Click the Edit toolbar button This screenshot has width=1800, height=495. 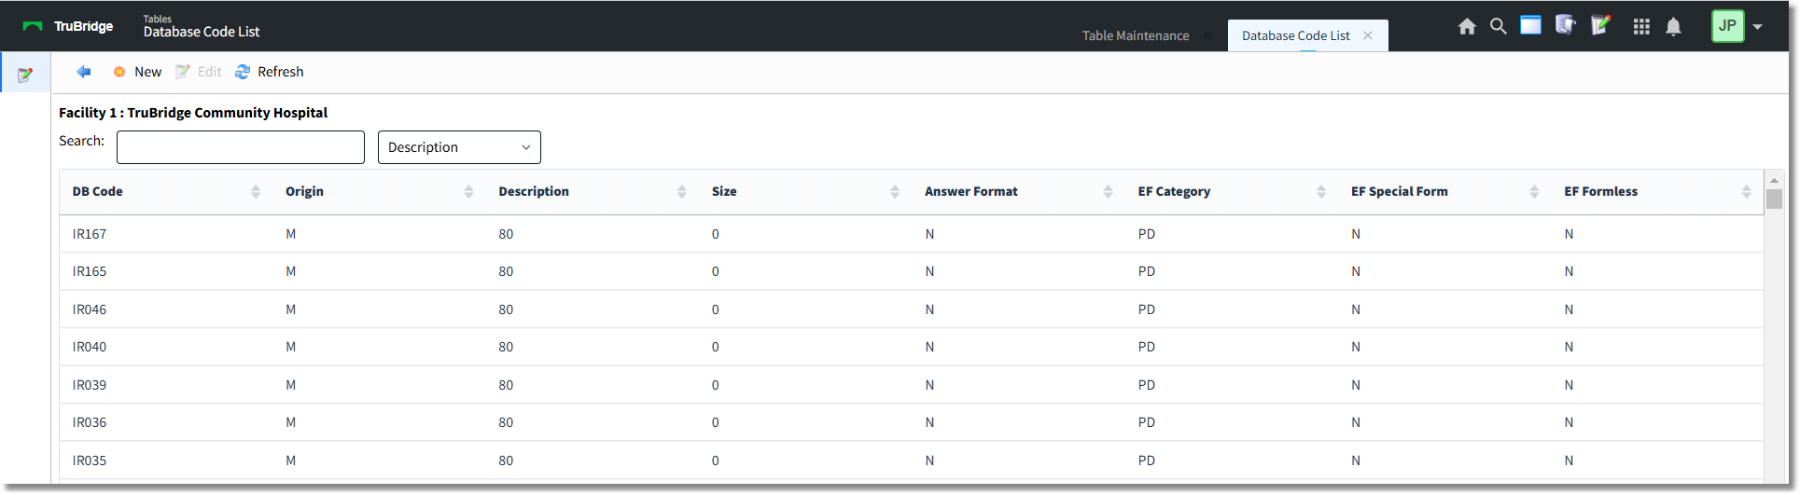[199, 72]
